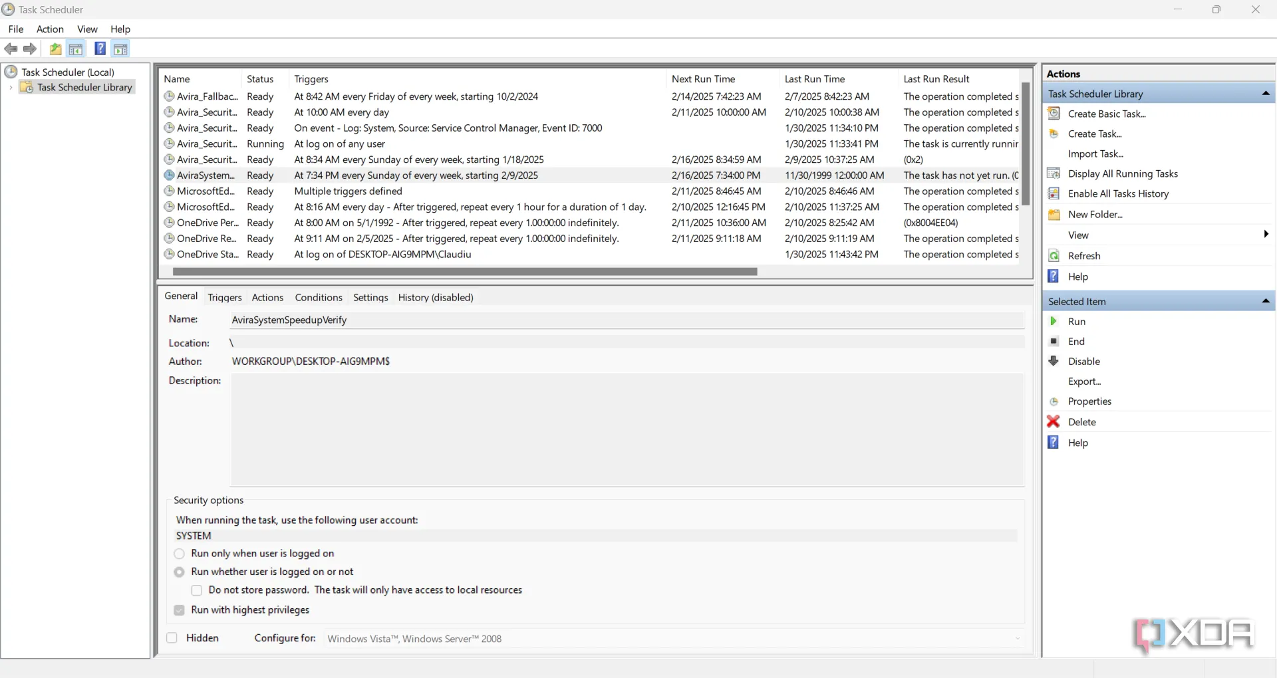This screenshot has height=678, width=1277.
Task: Select 'Run only when user is logged on'
Action: click(180, 554)
